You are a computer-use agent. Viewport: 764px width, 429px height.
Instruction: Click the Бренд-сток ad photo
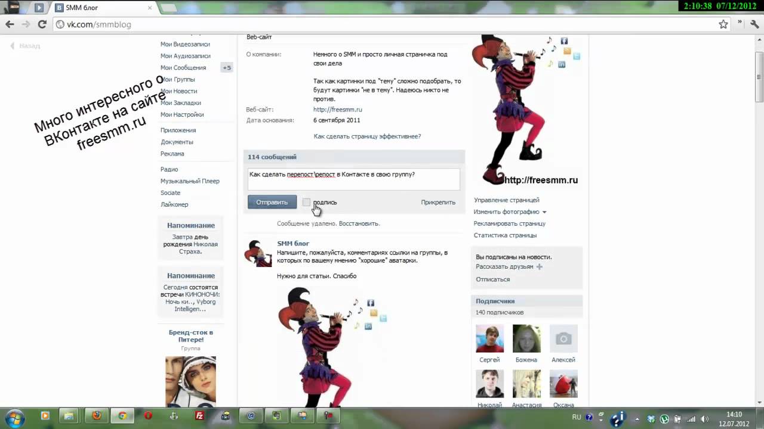coord(190,381)
